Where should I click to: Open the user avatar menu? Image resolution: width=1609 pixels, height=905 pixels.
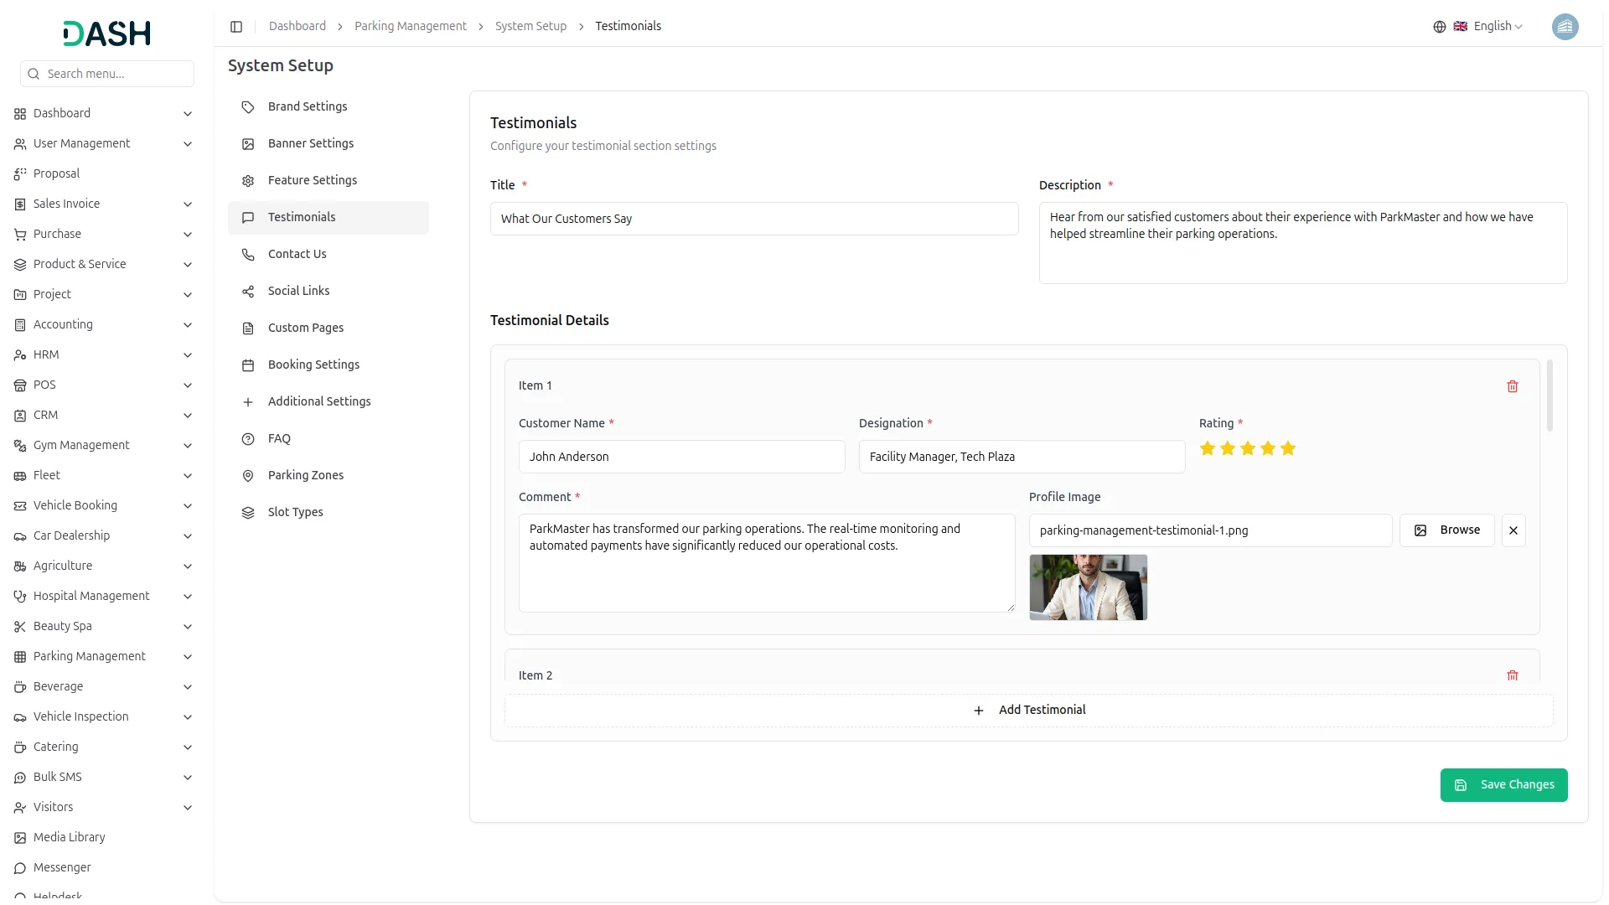[x=1565, y=27]
